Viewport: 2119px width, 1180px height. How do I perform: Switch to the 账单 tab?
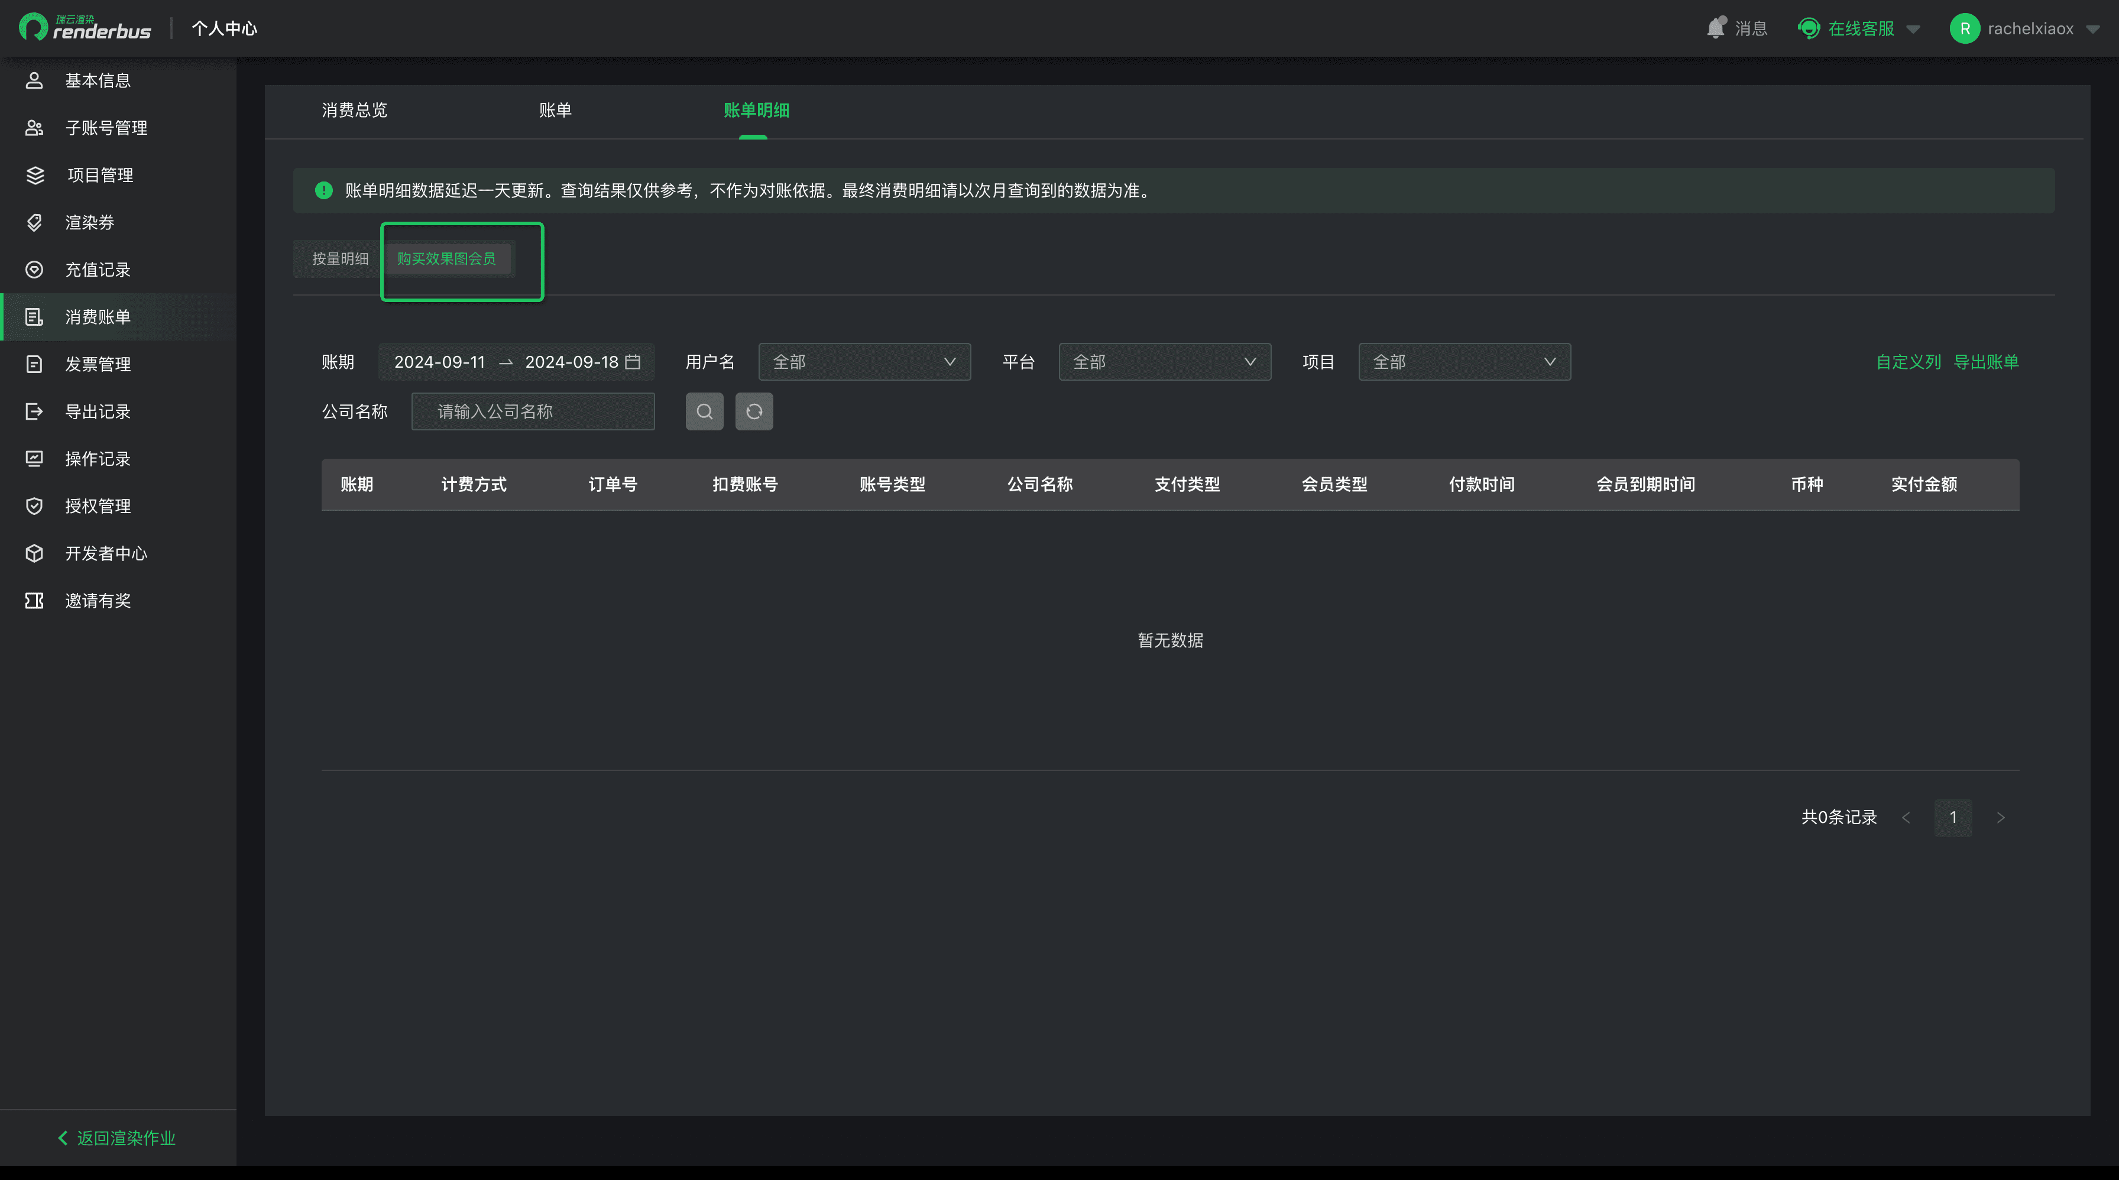pos(555,110)
